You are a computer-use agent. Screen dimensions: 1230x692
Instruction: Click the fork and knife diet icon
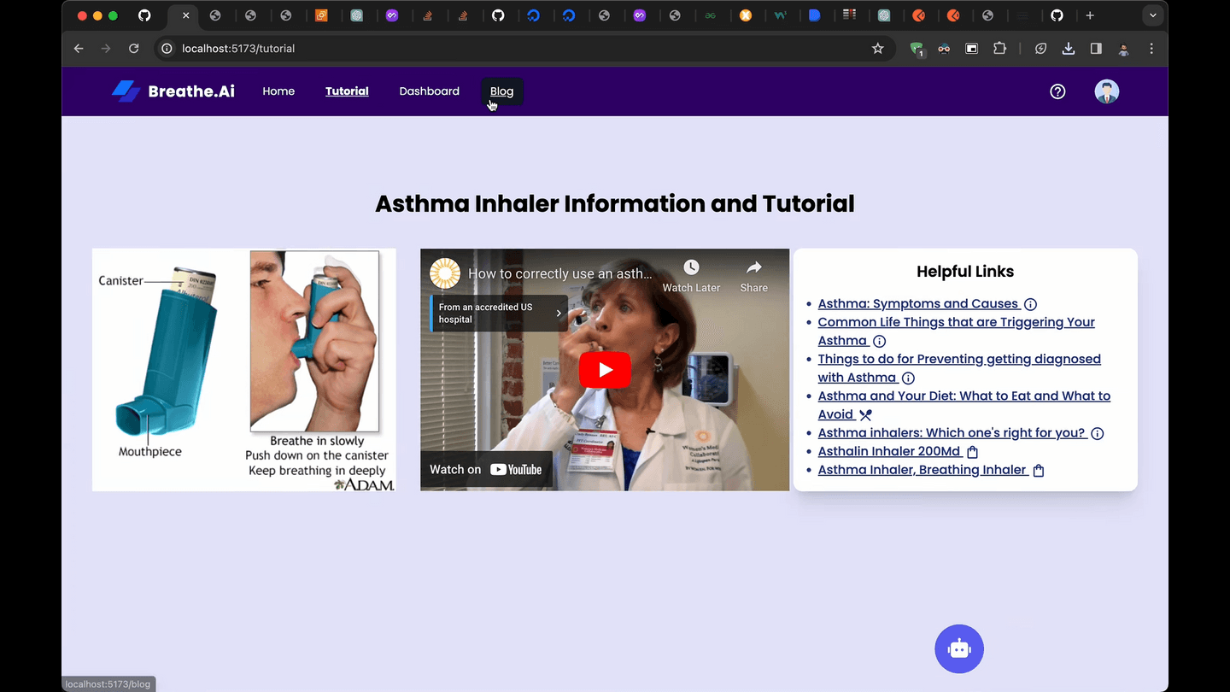865,415
